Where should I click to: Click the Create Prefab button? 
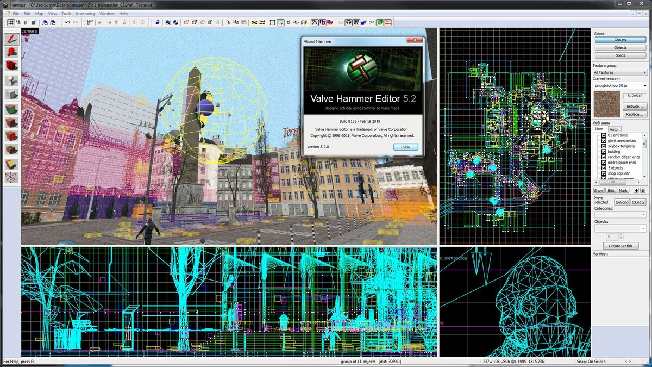coord(620,246)
